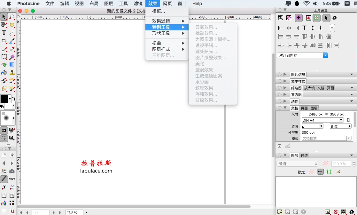This screenshot has height=215, width=357.
Task: Switch to the 通道 tab
Action: 304,155
